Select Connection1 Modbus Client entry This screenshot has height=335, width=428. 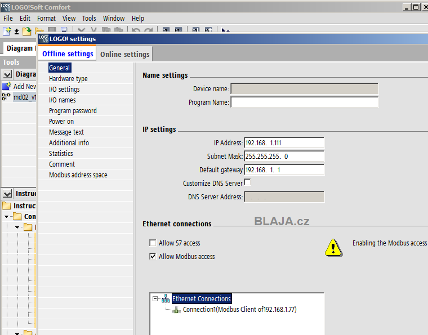240,309
